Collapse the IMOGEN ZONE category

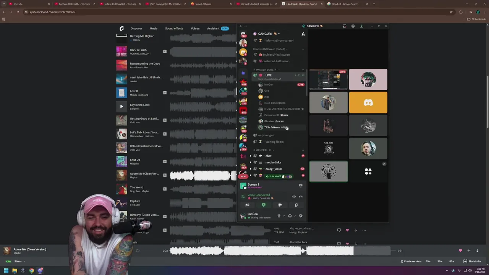267,70
